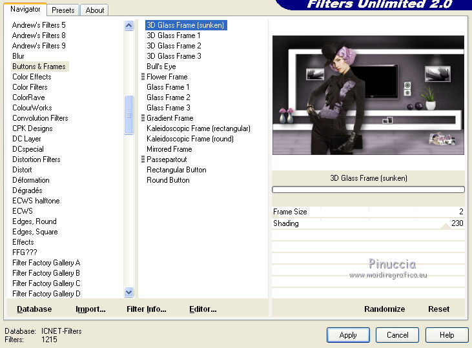Choose Distortion Filters category

(x=36, y=159)
